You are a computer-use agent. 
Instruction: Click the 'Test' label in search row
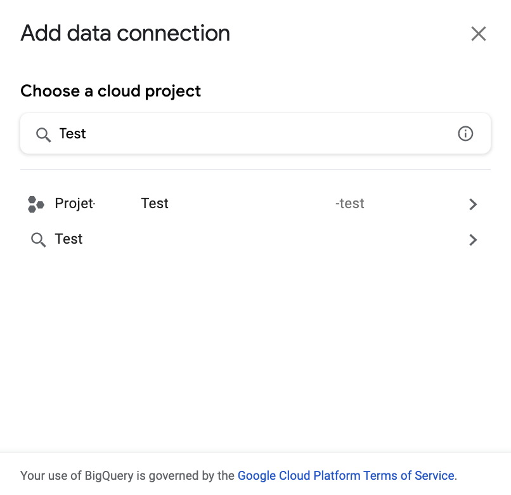point(69,239)
